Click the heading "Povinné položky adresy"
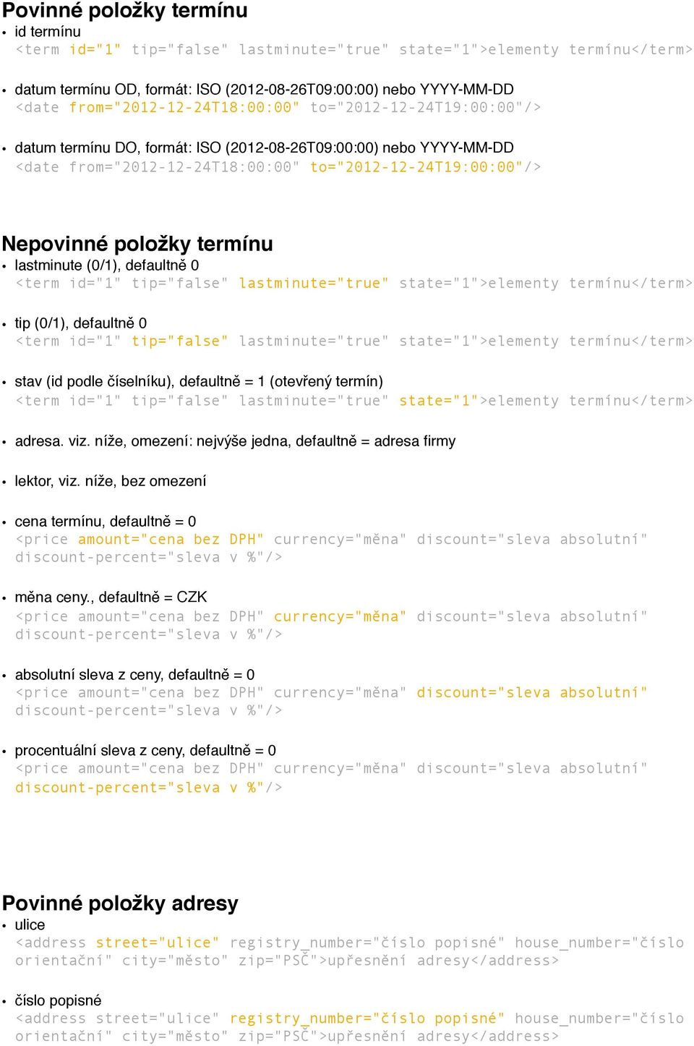Image resolution: width=694 pixels, height=1046 pixels. coord(120,903)
